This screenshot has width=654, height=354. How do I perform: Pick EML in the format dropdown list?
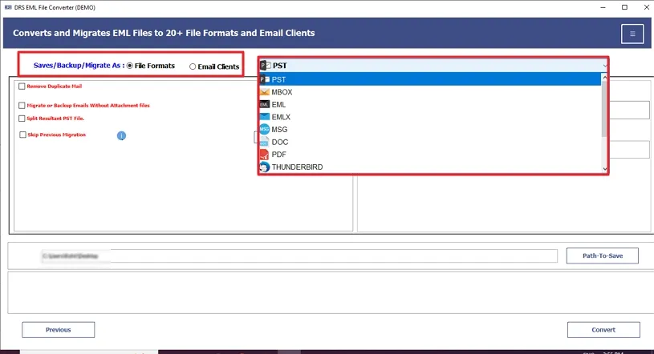[x=430, y=105]
